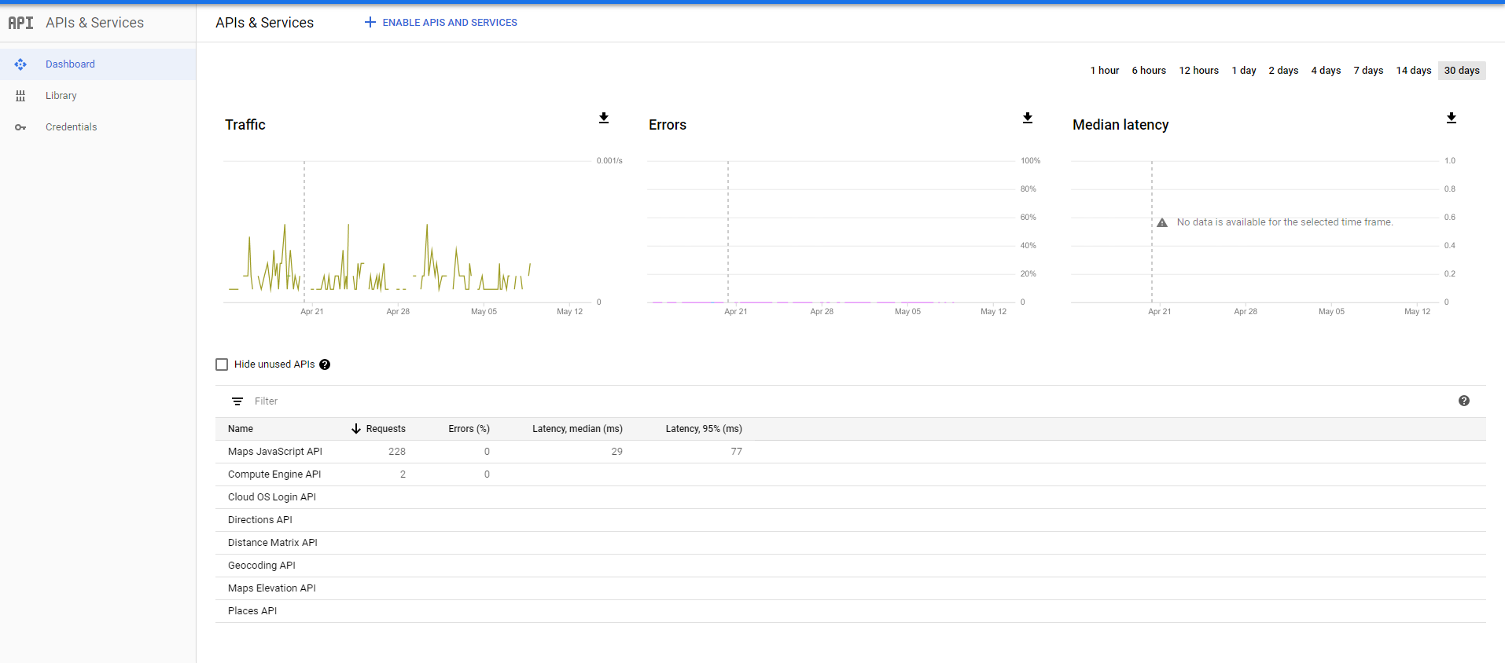Open the Credentials page
Screen dimensions: 1505x663
click(98, 127)
